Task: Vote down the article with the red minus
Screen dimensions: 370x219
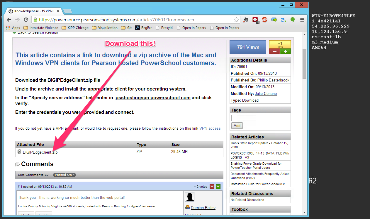Action: tap(274, 51)
